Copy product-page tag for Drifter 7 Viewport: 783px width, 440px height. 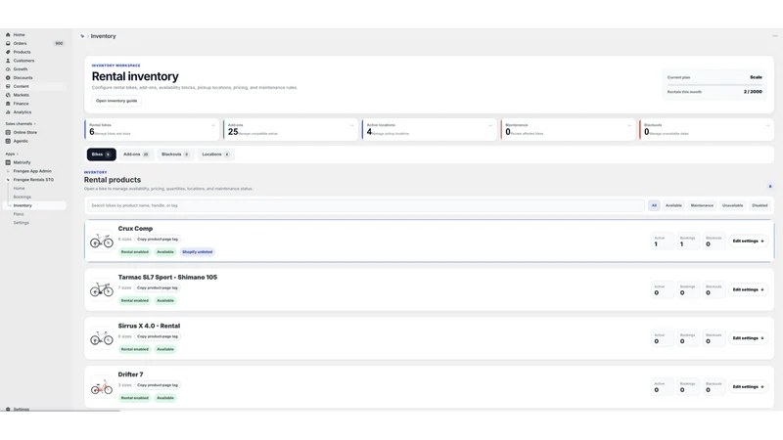[158, 385]
